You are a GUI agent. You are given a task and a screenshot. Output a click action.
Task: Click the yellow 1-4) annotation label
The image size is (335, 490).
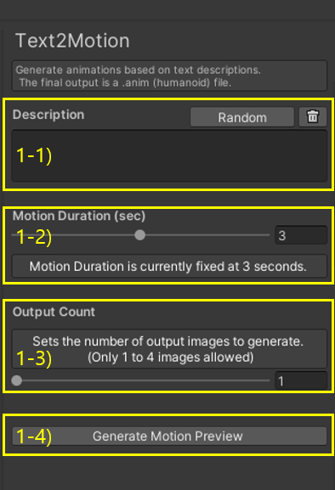[x=34, y=436]
